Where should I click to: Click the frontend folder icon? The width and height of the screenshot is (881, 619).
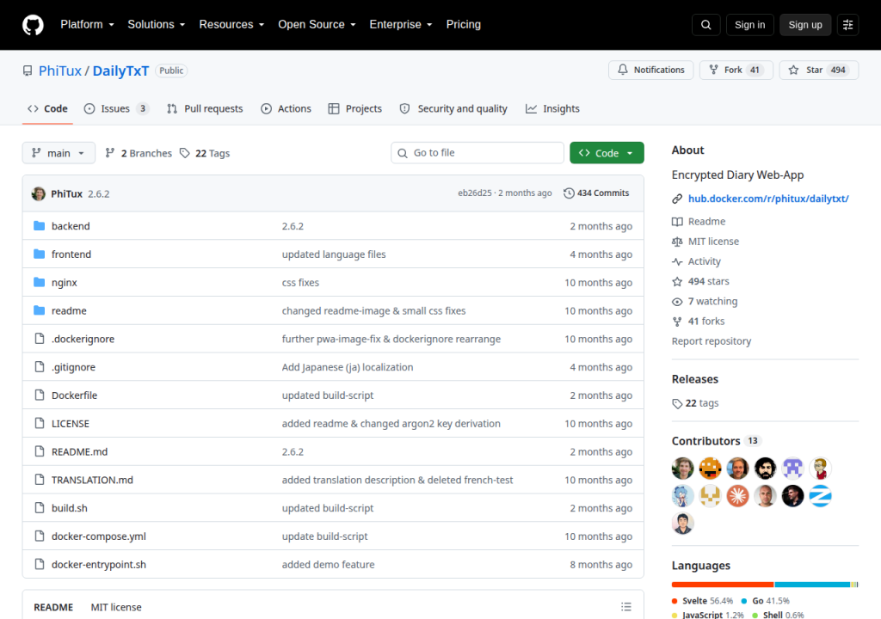(x=40, y=254)
